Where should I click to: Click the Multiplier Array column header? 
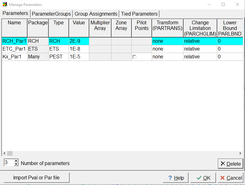coord(100,28)
